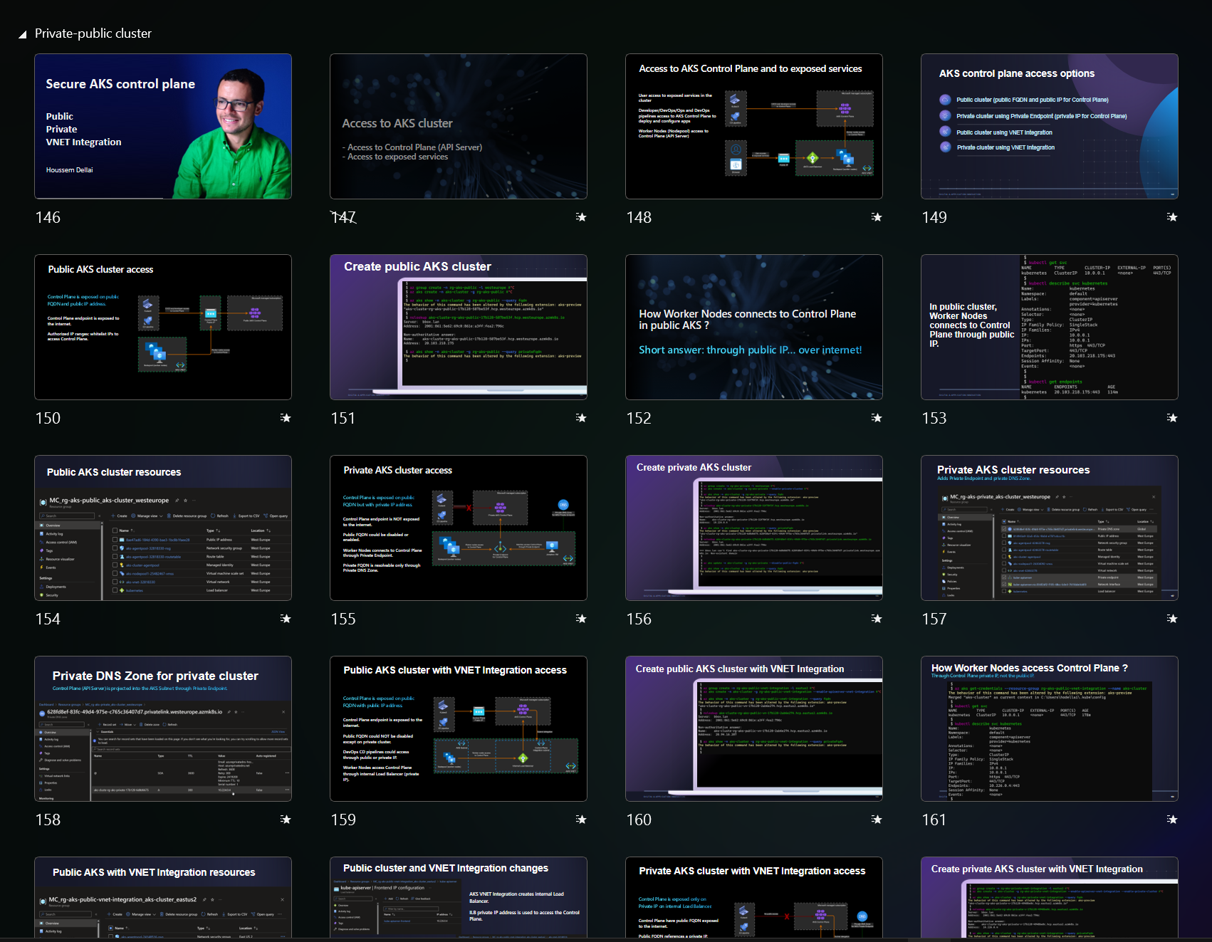Select the Private AKS cluster resources slide
Screen dimensions: 1212x942
(1050, 528)
